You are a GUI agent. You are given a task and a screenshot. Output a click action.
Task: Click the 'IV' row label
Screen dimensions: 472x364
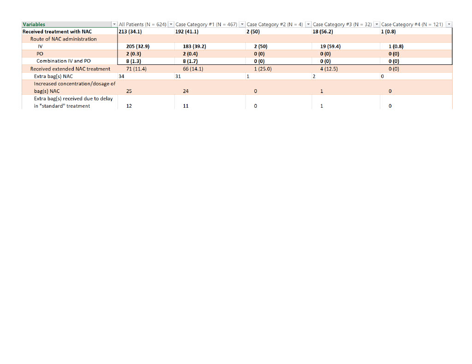tap(40, 46)
